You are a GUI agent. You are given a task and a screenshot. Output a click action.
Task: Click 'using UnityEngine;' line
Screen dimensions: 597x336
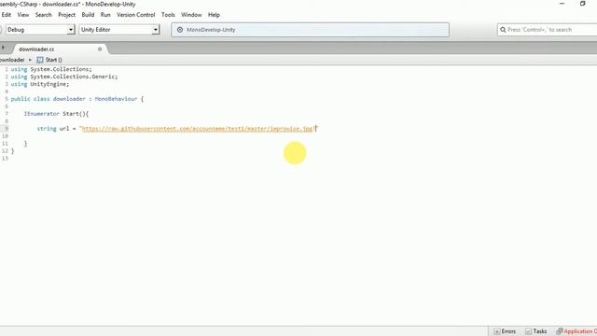pos(40,84)
